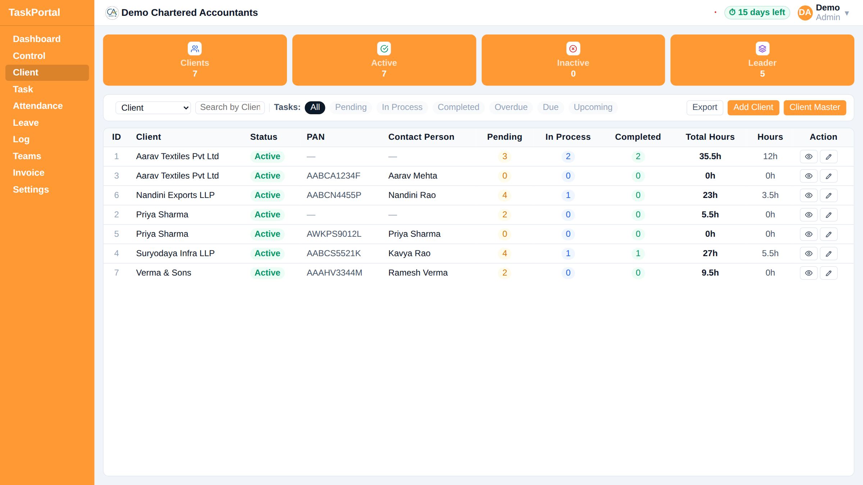Open Client Master
The height and width of the screenshot is (485, 863).
(814, 107)
